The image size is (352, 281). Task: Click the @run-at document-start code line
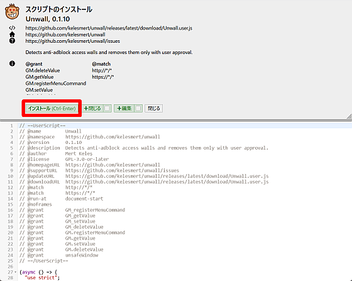pos(62,199)
